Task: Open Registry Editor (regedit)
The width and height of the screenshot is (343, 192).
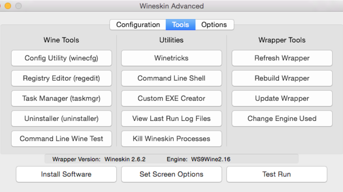Action: tap(61, 78)
